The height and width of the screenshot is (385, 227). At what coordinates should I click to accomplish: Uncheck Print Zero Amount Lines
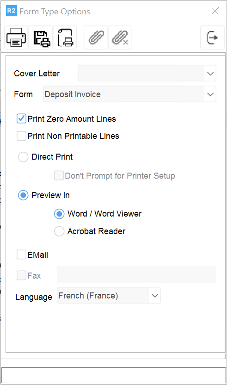coord(21,118)
